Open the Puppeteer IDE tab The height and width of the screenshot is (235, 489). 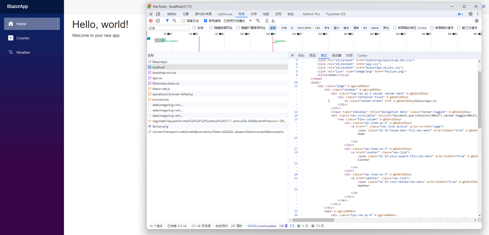tap(336, 14)
